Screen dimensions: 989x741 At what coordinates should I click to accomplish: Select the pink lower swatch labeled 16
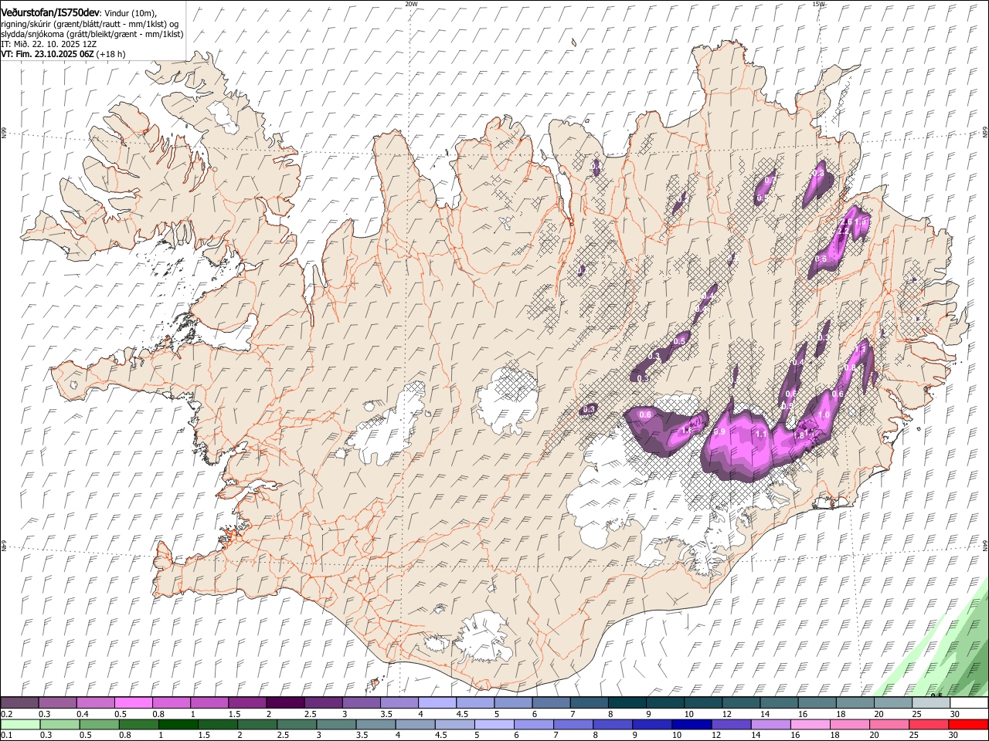tap(812, 724)
